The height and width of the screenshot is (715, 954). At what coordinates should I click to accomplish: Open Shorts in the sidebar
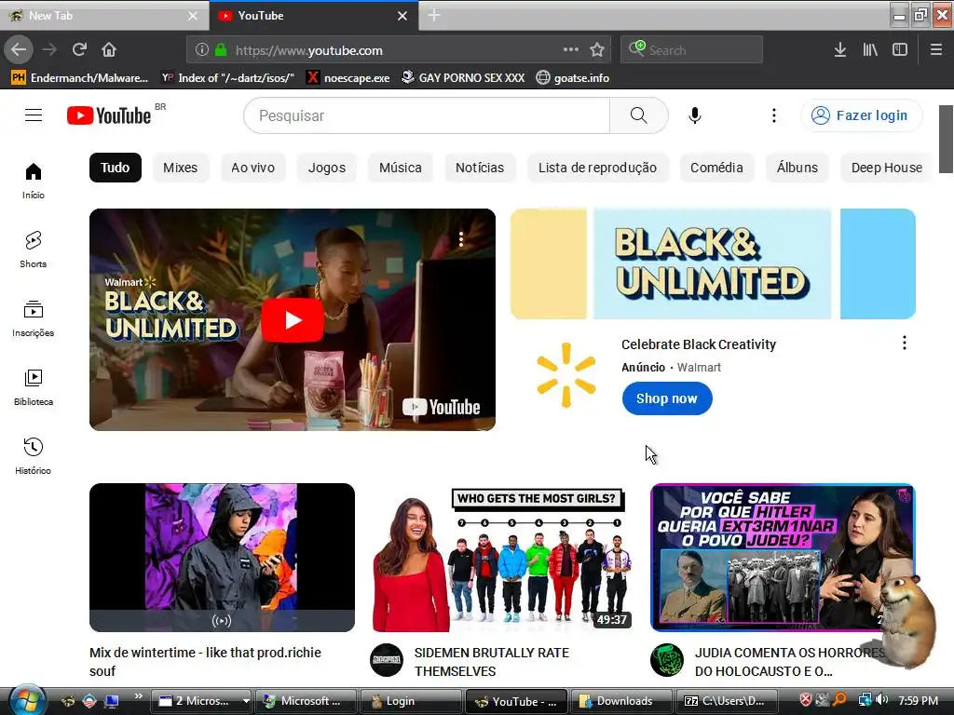(x=34, y=250)
